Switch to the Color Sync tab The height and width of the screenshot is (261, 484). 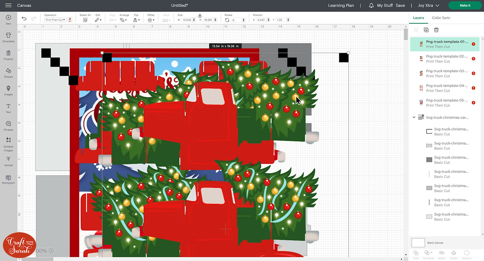coord(441,18)
